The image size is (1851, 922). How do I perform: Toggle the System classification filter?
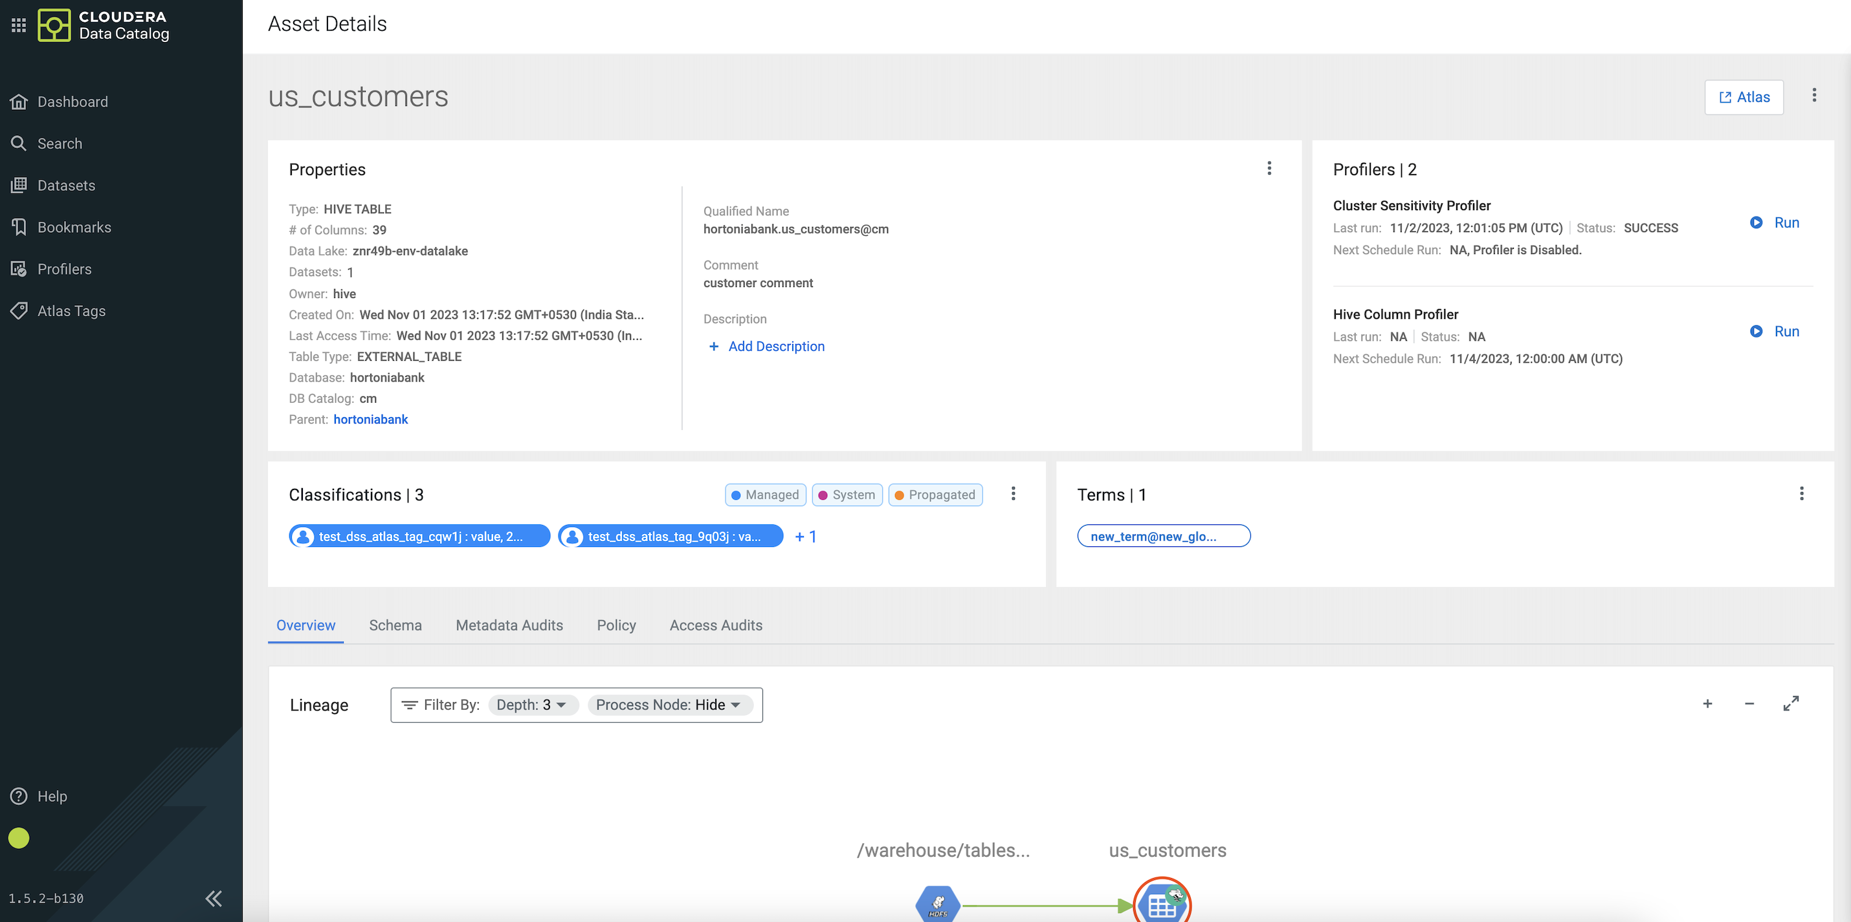[x=847, y=495]
